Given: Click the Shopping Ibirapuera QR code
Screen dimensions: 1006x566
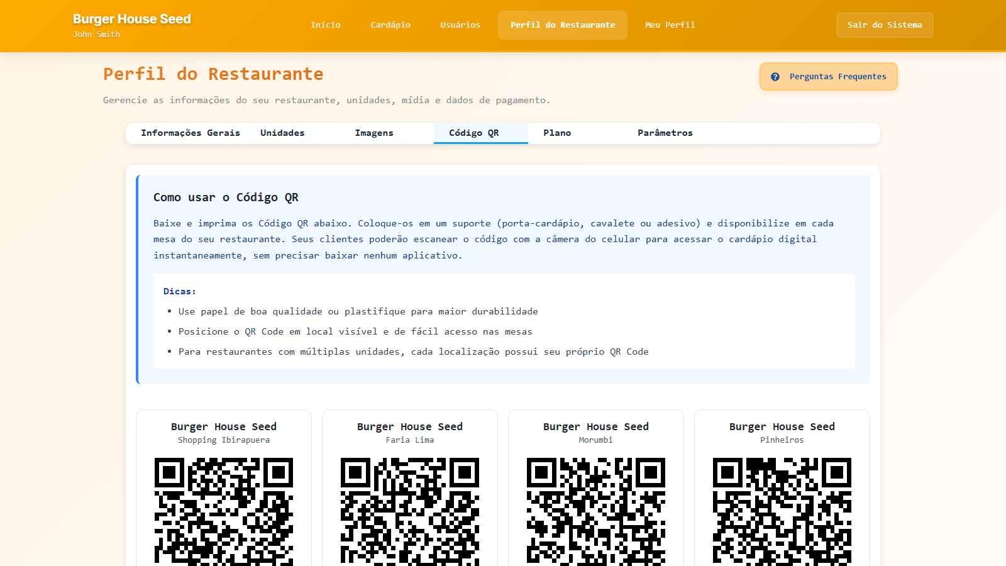Looking at the screenshot, I should (224, 511).
